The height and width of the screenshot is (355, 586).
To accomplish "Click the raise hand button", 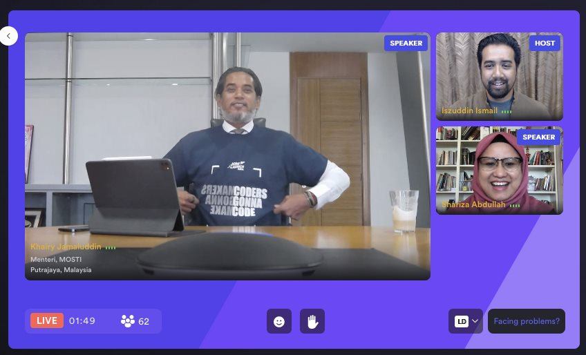I will click(312, 321).
